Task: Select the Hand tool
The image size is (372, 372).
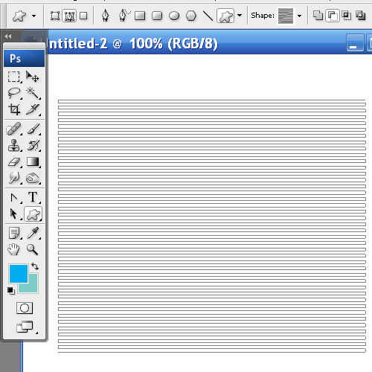Action: pyautogui.click(x=14, y=249)
